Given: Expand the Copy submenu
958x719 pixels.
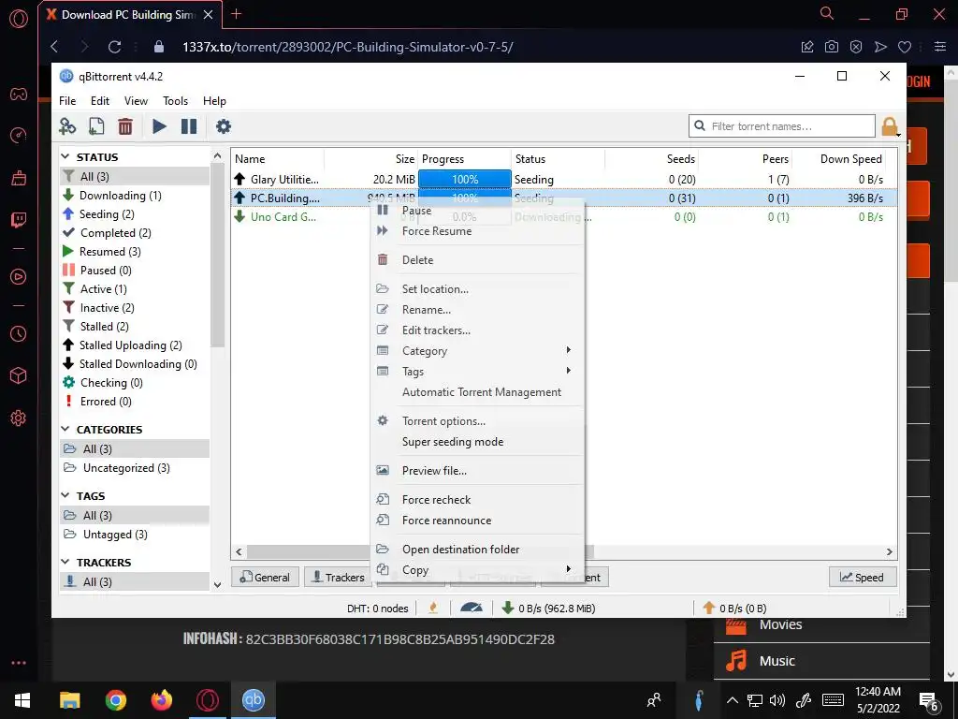Looking at the screenshot, I should click(476, 570).
